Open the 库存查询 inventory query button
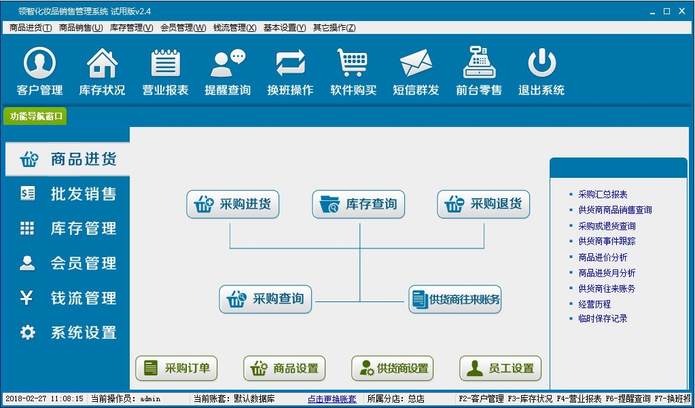The image size is (695, 408). 359,204
